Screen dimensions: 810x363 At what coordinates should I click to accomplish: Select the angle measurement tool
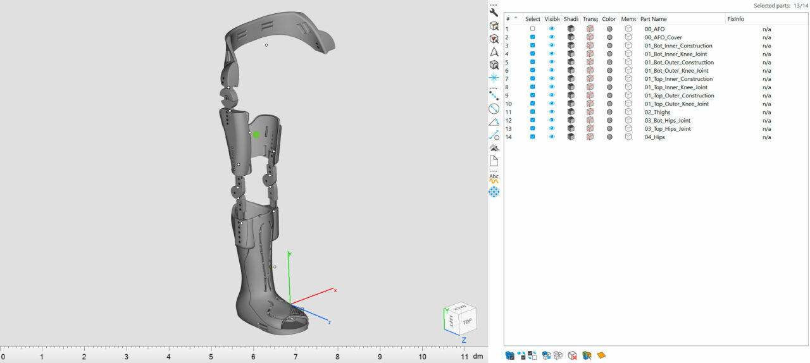[x=494, y=121]
